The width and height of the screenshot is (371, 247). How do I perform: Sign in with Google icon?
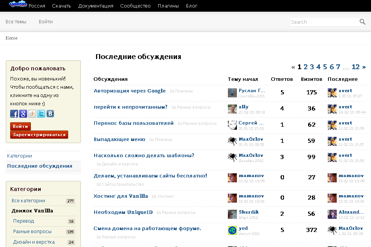[23, 114]
